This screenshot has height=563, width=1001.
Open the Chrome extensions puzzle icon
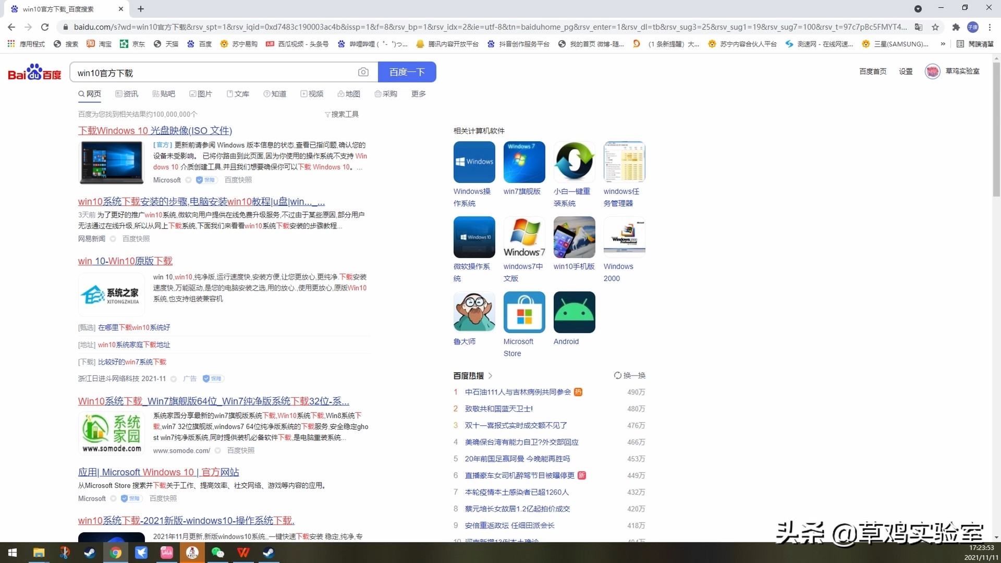956,27
